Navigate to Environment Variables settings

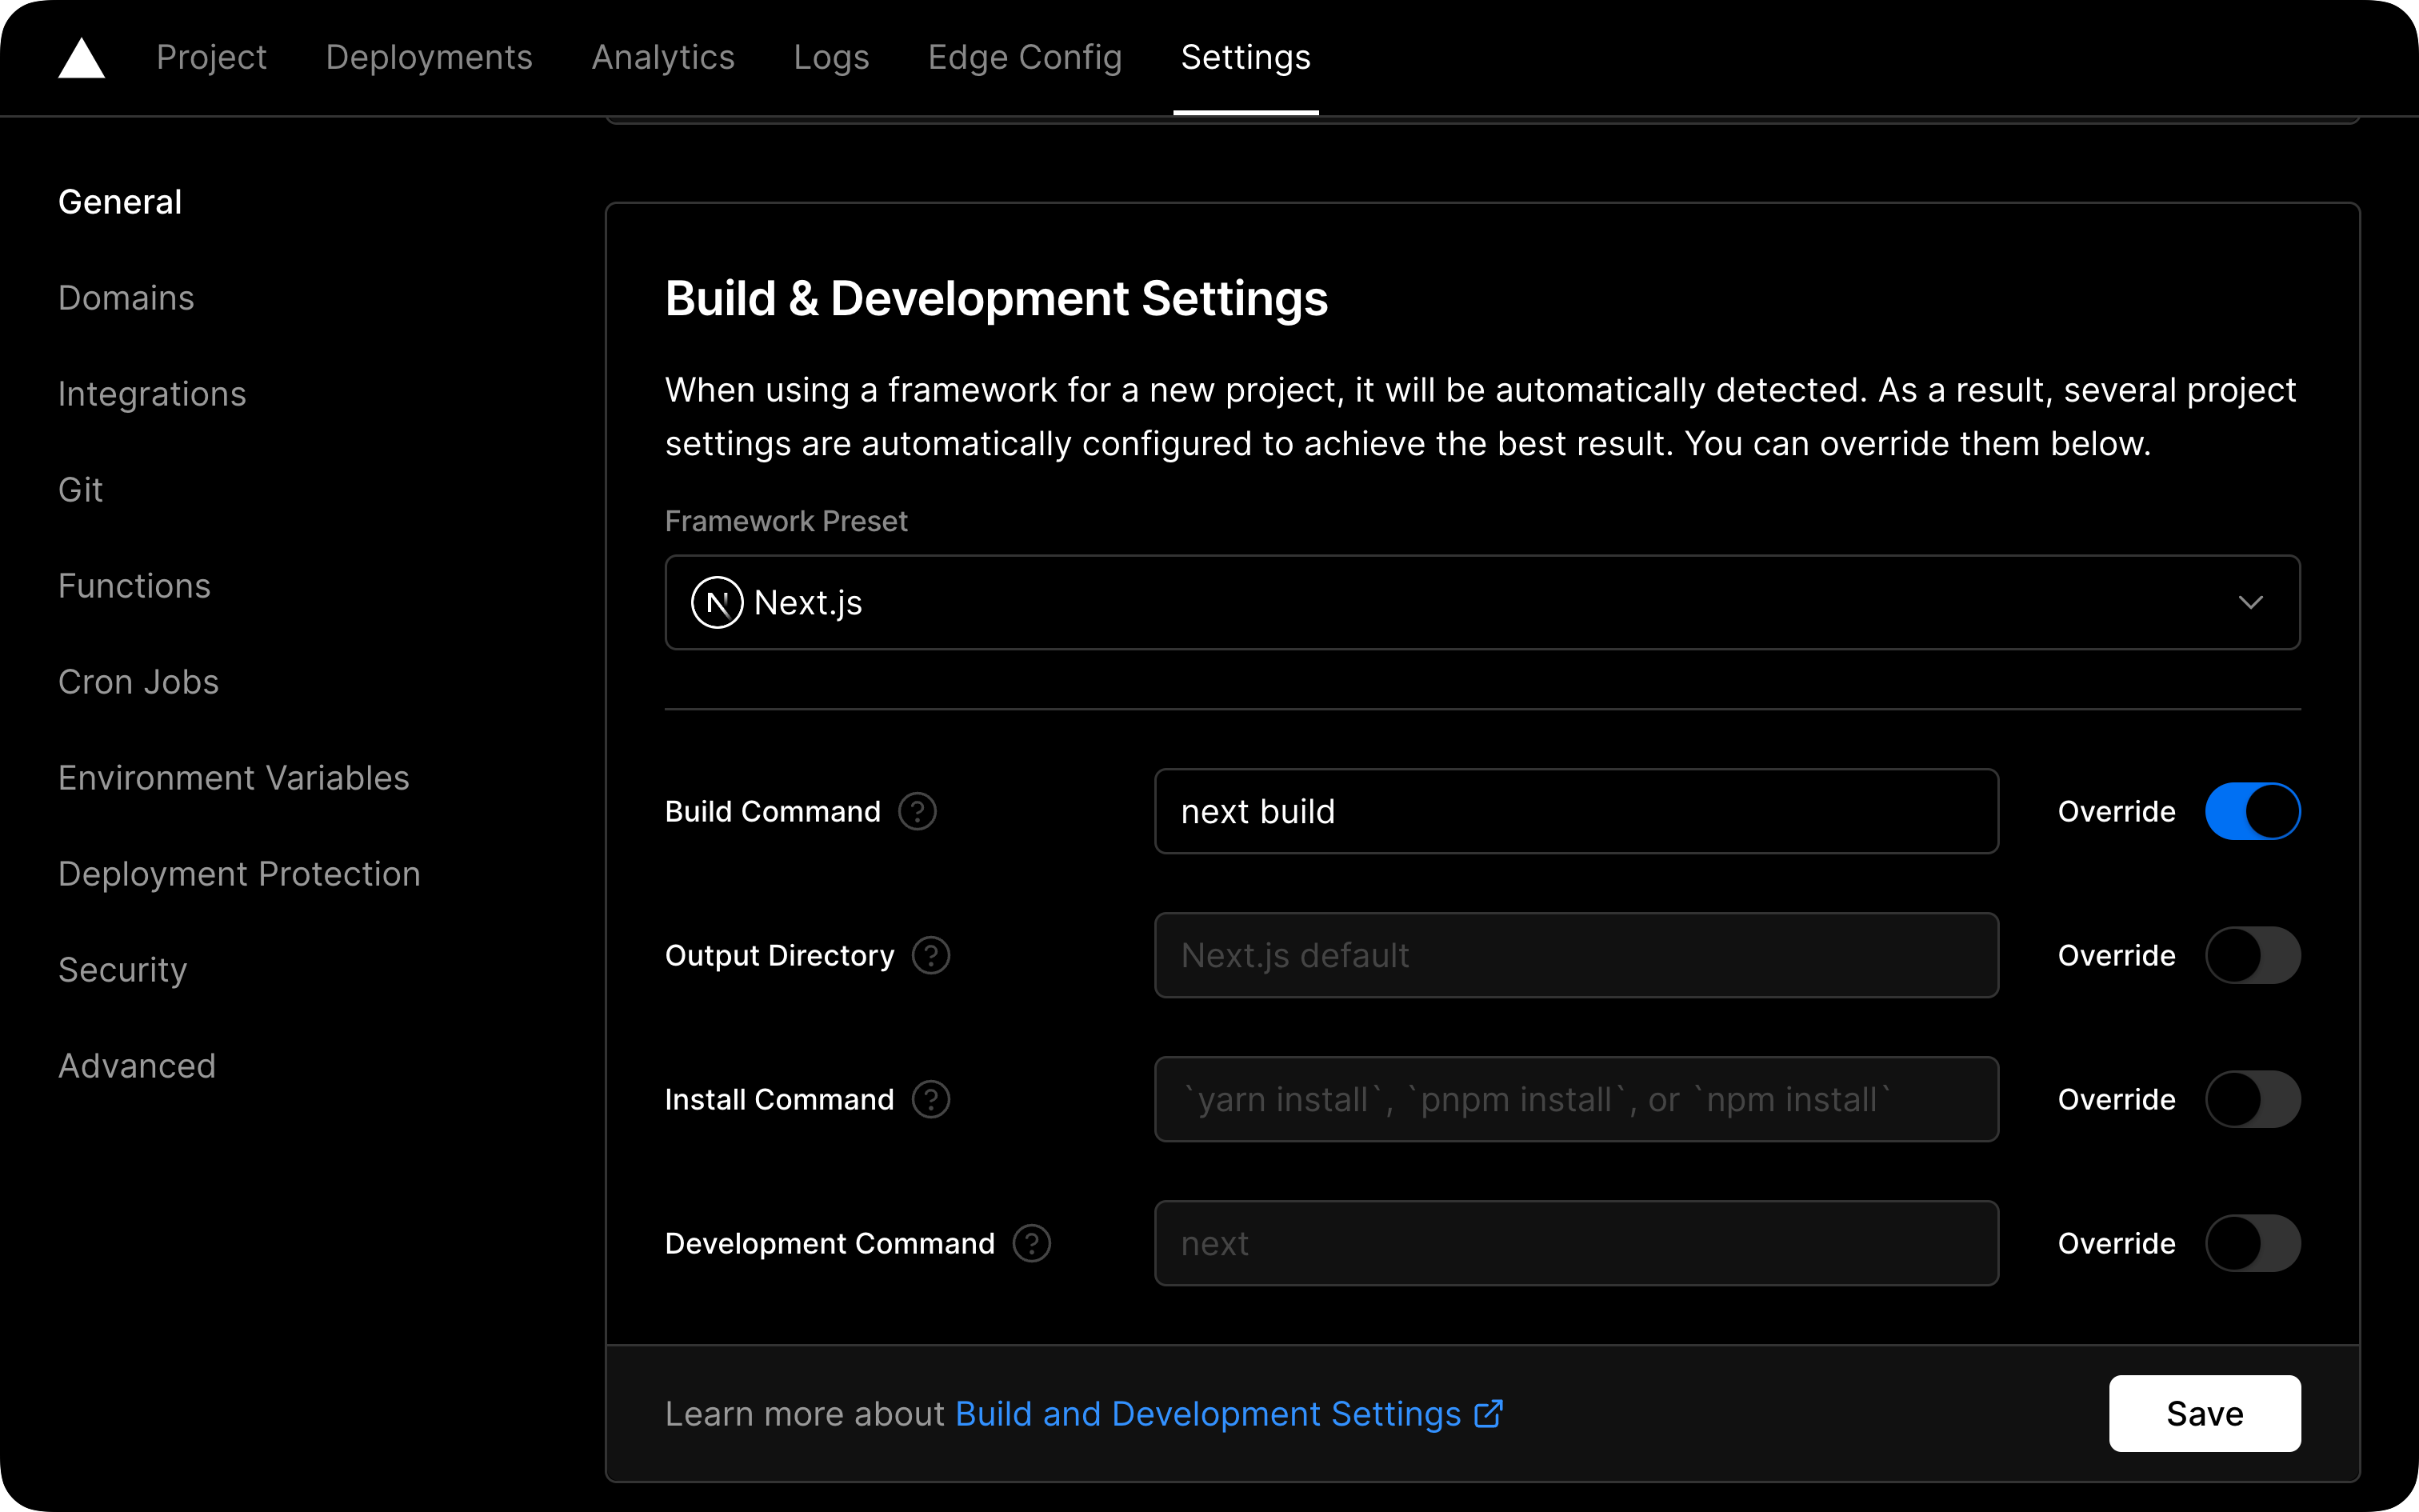click(234, 777)
